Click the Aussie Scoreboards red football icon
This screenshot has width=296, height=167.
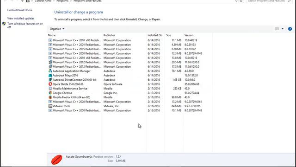click(x=56, y=160)
